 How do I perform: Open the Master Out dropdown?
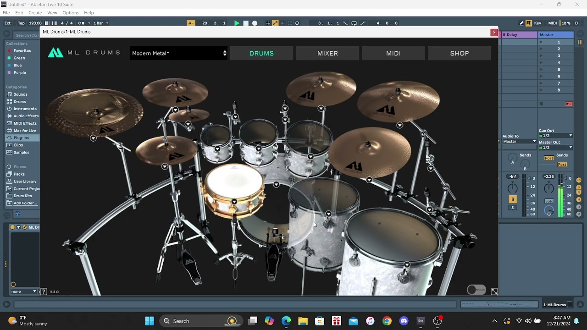click(556, 148)
